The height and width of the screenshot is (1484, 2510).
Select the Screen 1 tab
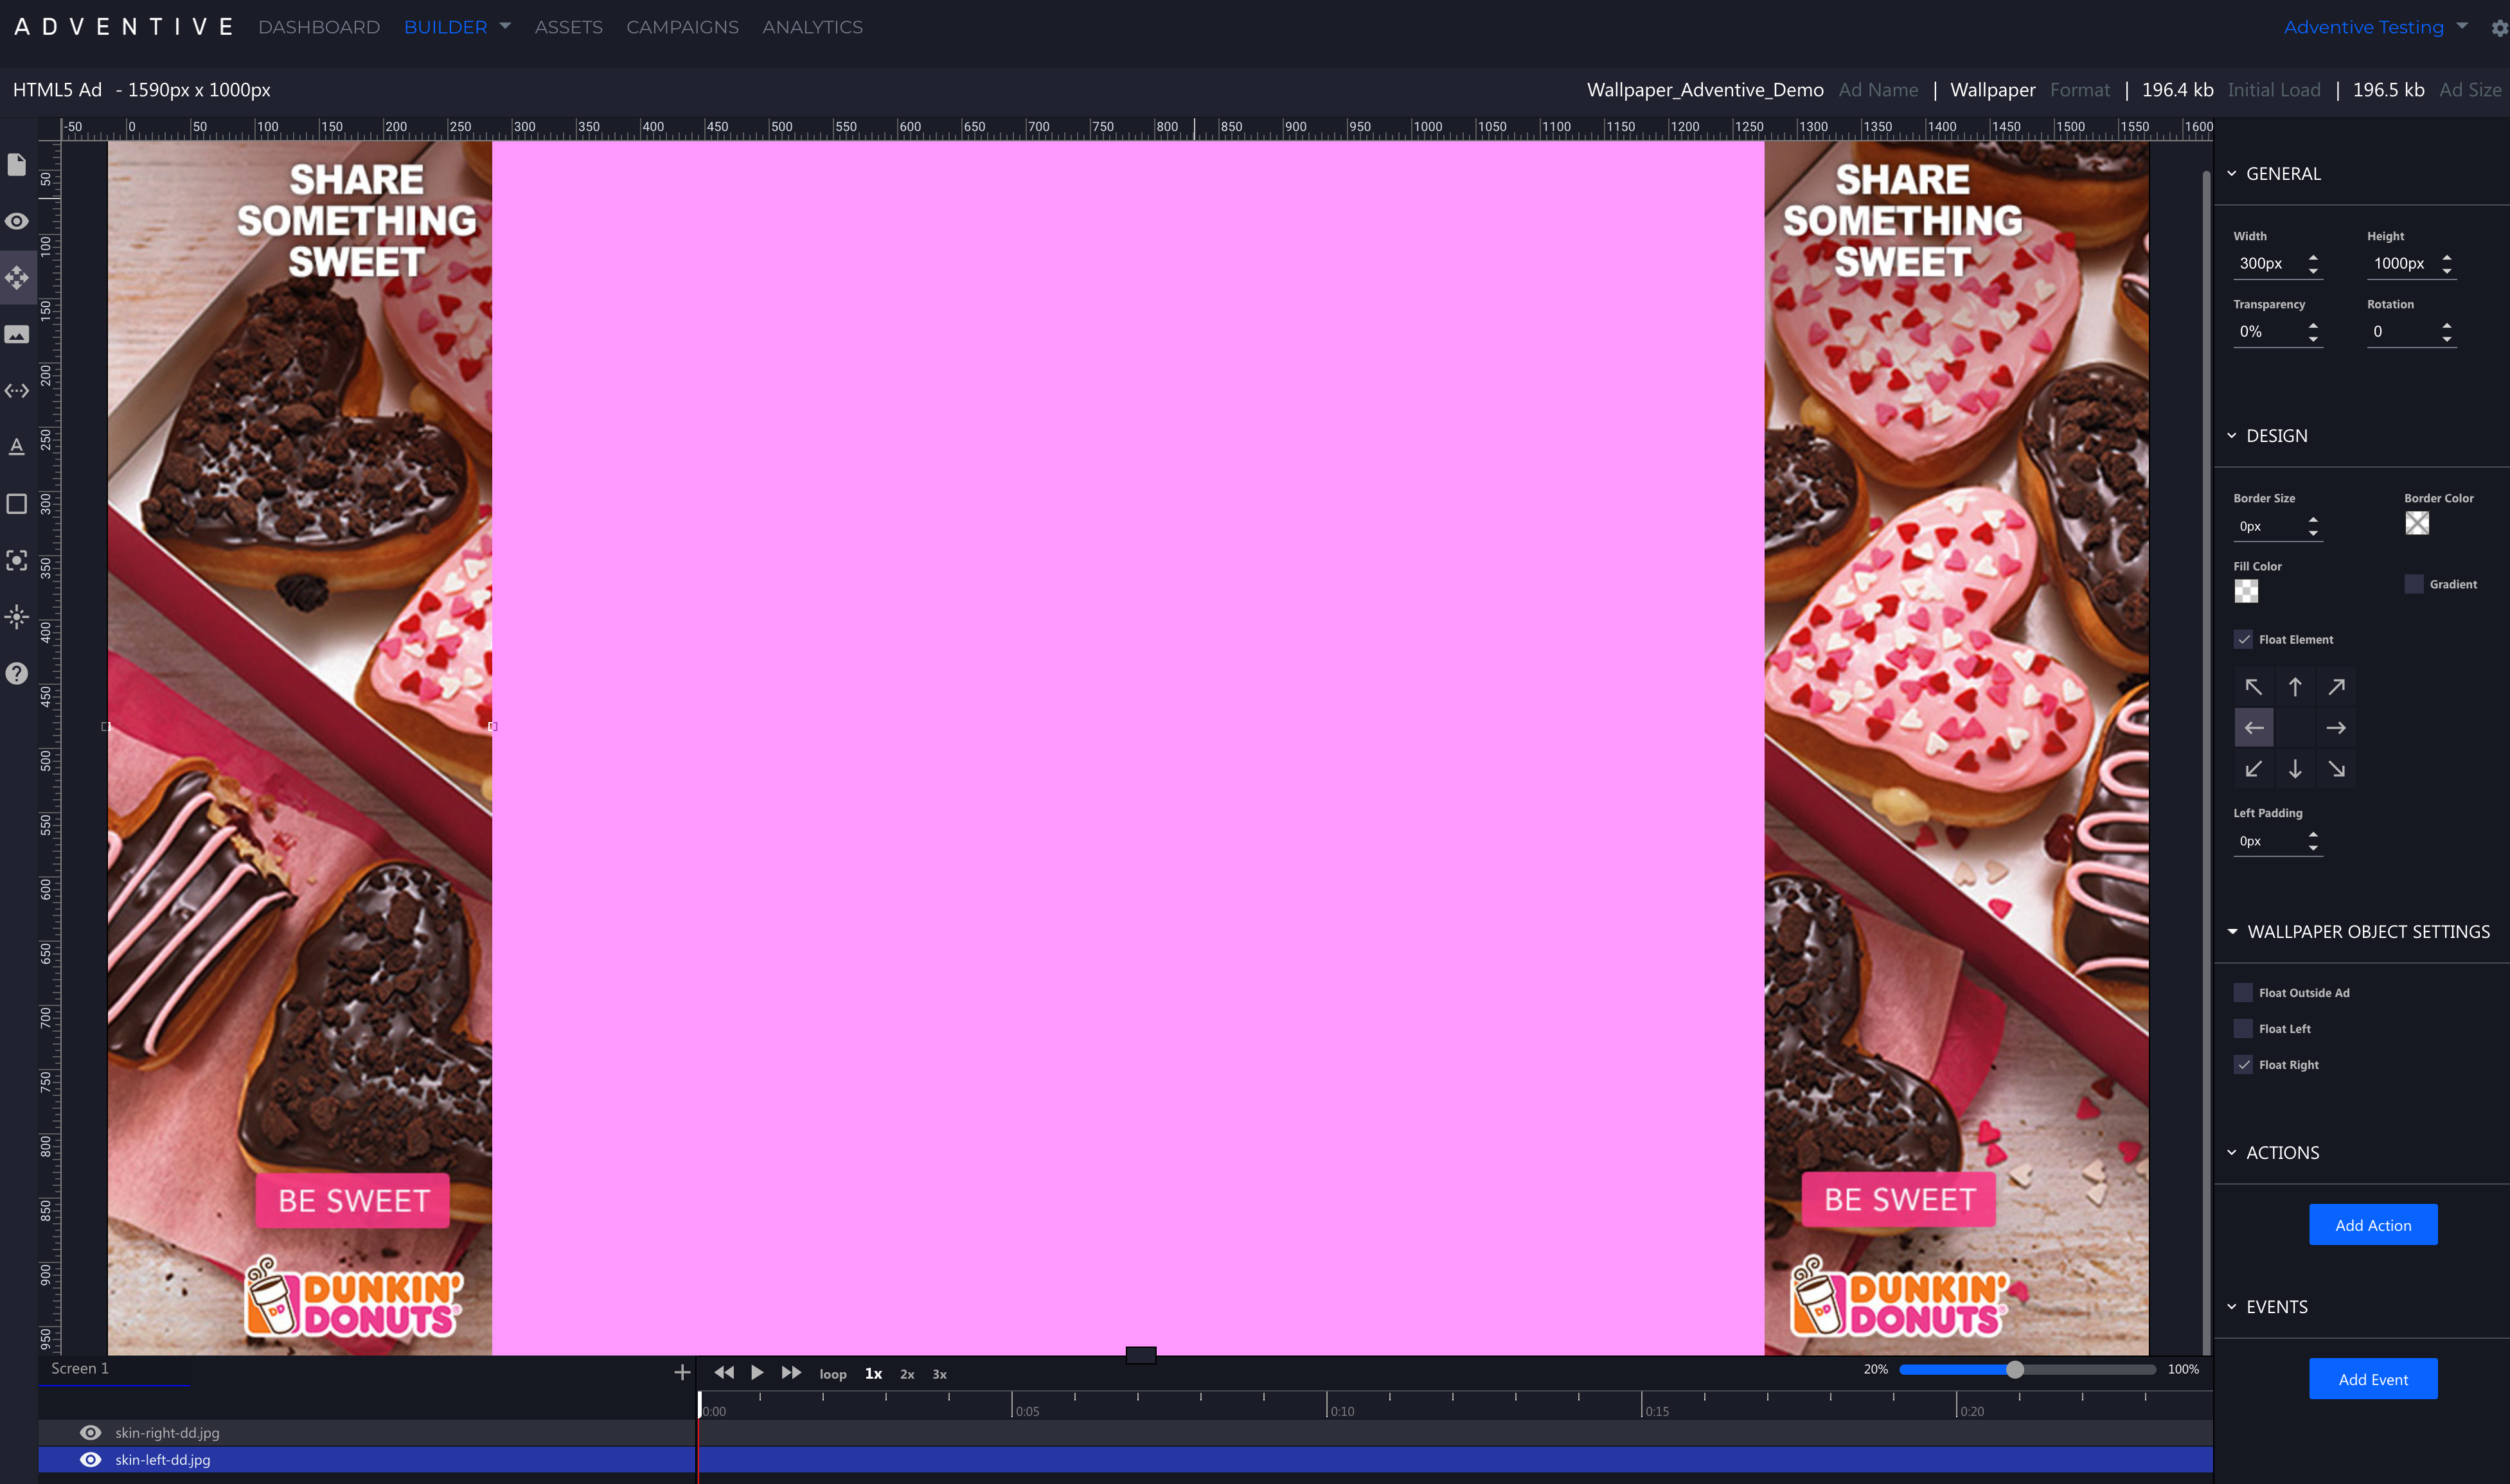coord(80,1369)
